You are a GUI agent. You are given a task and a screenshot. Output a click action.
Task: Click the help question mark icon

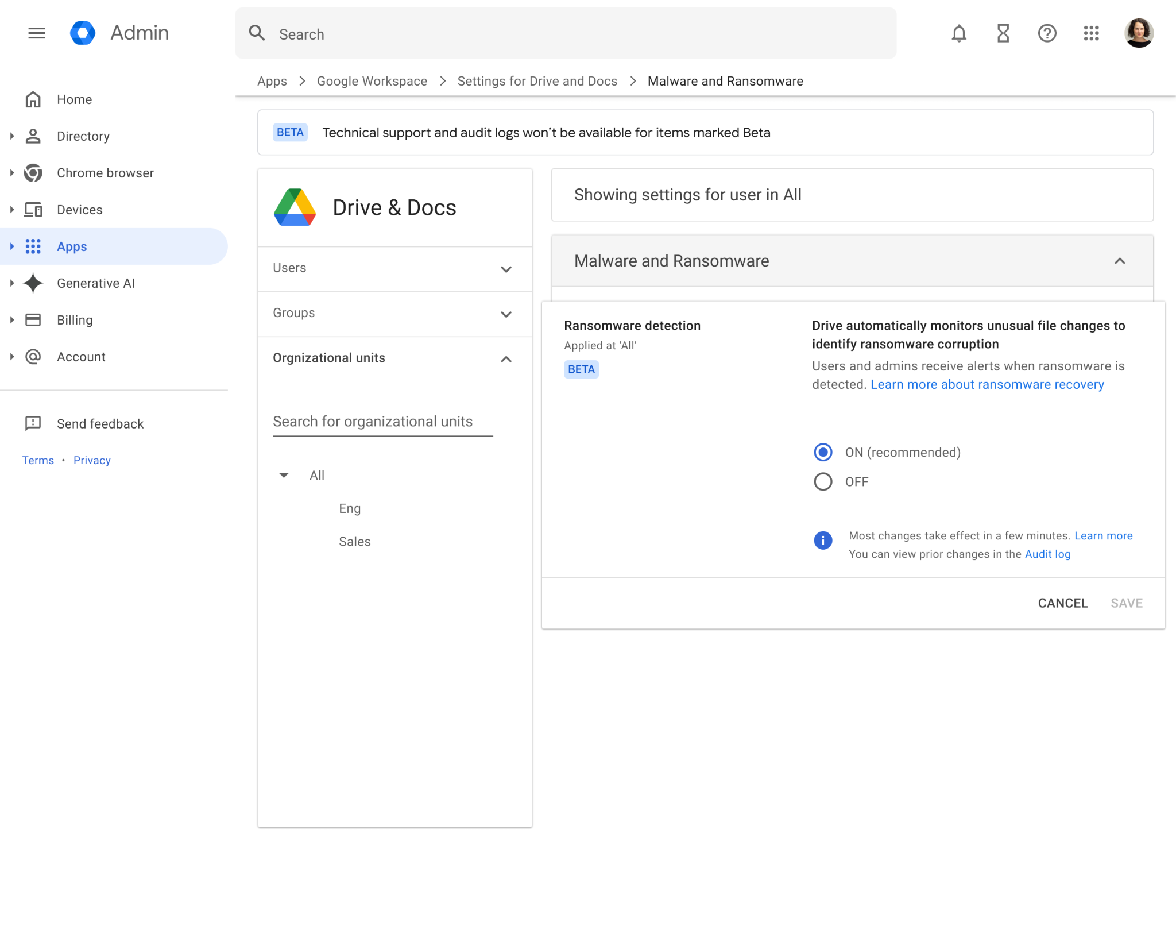click(1047, 33)
